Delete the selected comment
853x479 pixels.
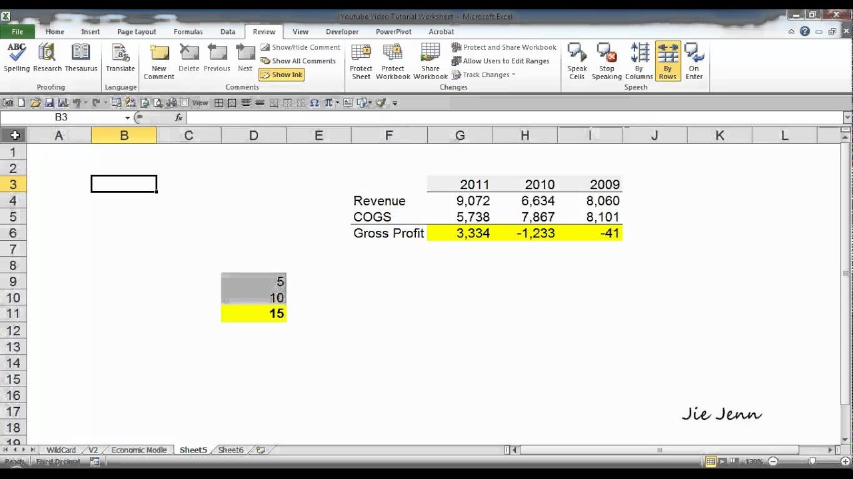pos(189,57)
